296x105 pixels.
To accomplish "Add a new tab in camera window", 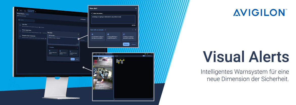I will tap(113, 54).
